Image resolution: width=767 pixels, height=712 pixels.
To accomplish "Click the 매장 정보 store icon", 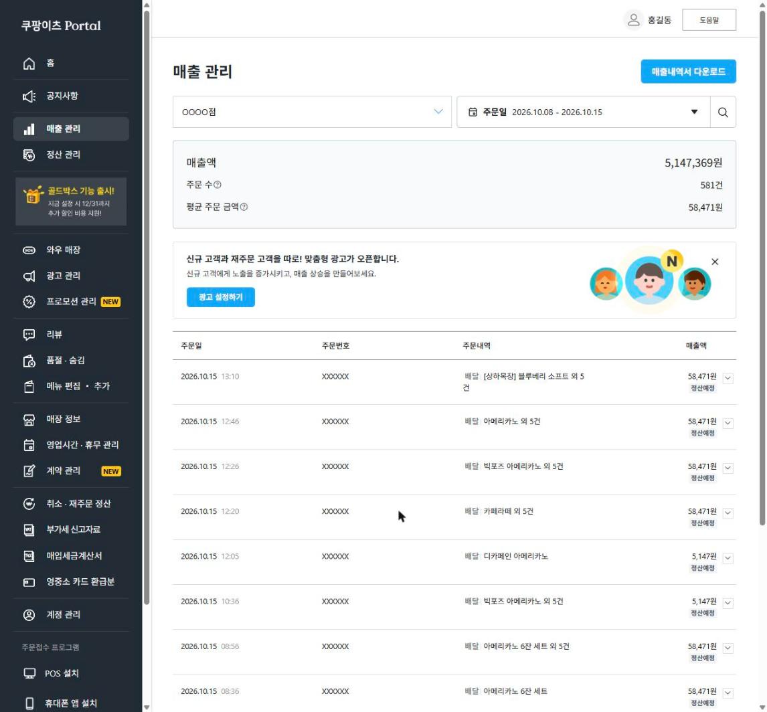I will pyautogui.click(x=29, y=419).
